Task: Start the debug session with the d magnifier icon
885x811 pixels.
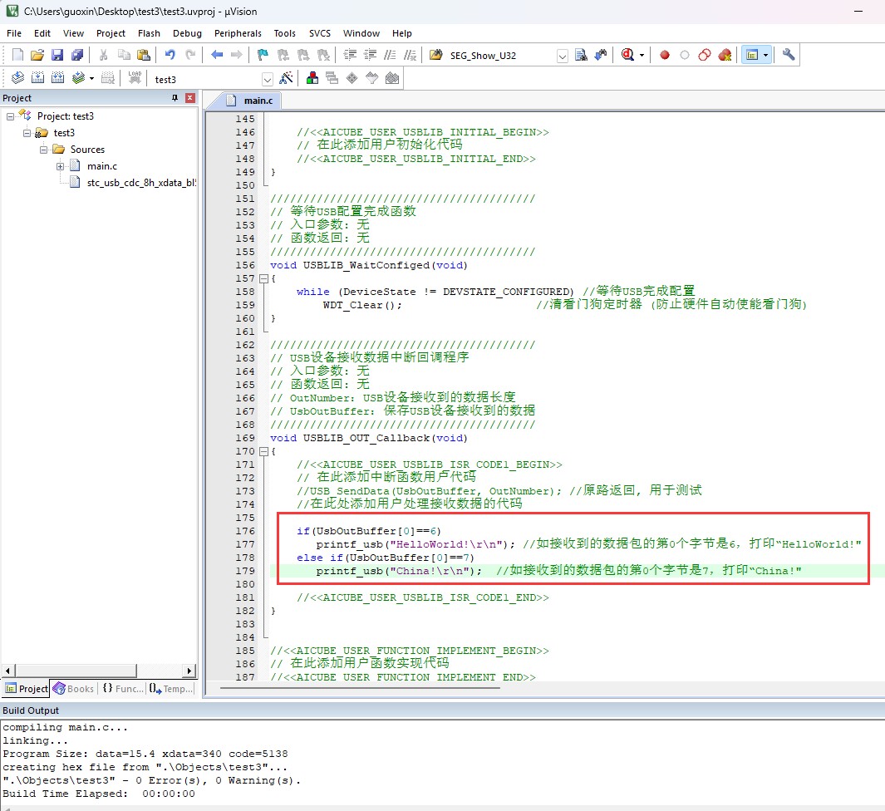Action: [627, 55]
